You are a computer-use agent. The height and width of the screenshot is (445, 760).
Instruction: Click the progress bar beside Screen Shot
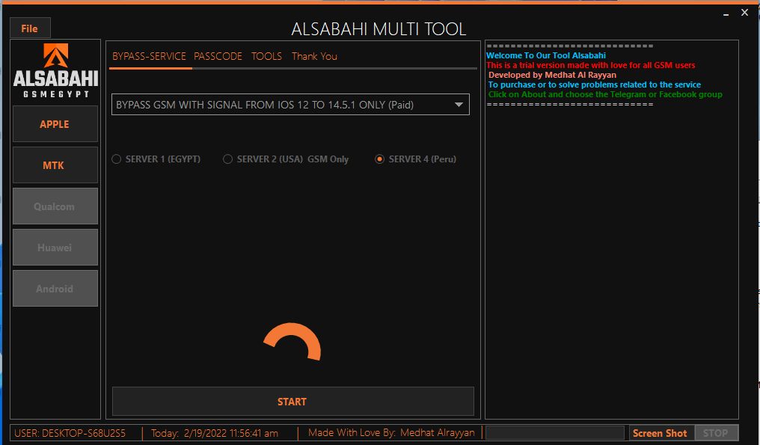[x=555, y=432]
